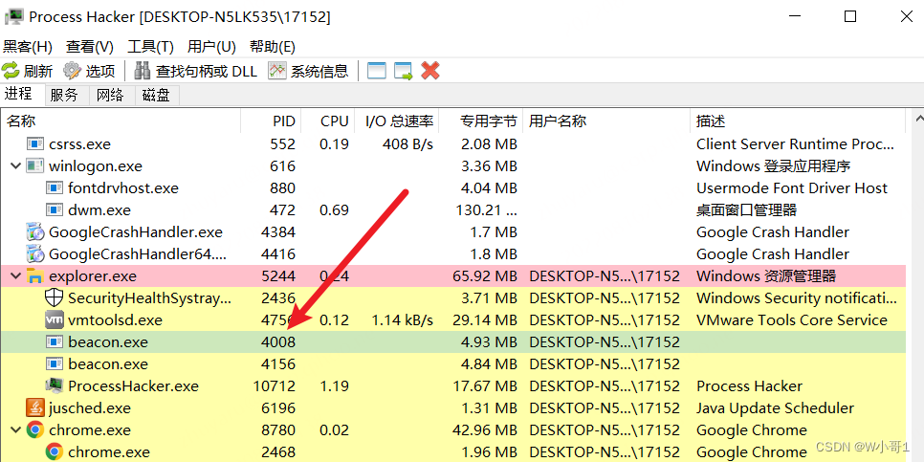Click the icon of beacon.exe PID 4156
The image size is (924, 462).
click(55, 364)
